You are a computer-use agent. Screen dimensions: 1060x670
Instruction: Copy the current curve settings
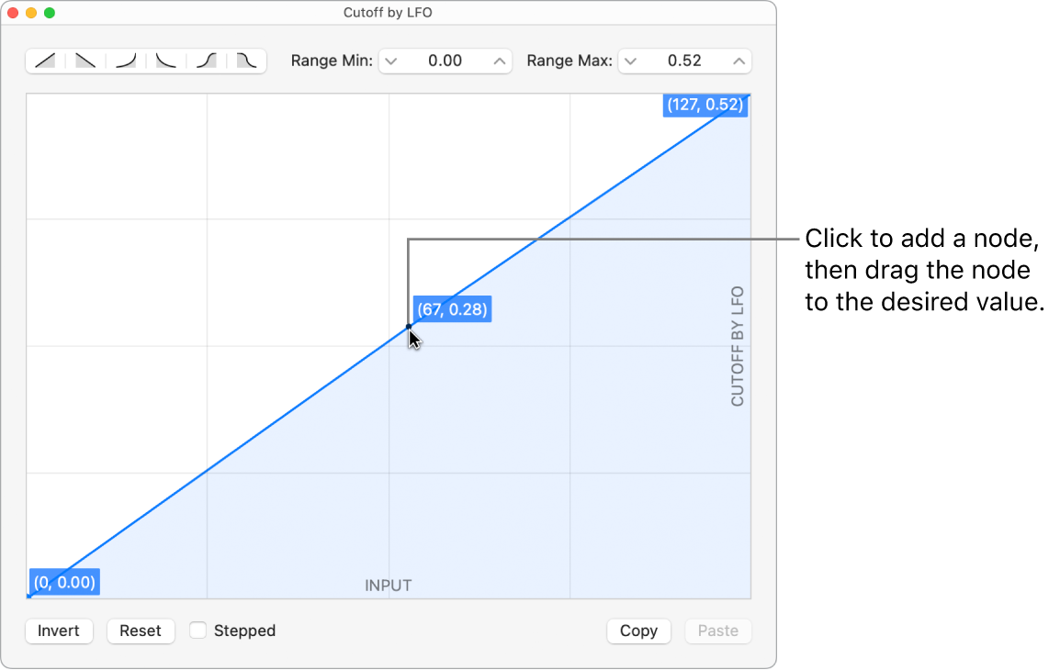pyautogui.click(x=638, y=631)
